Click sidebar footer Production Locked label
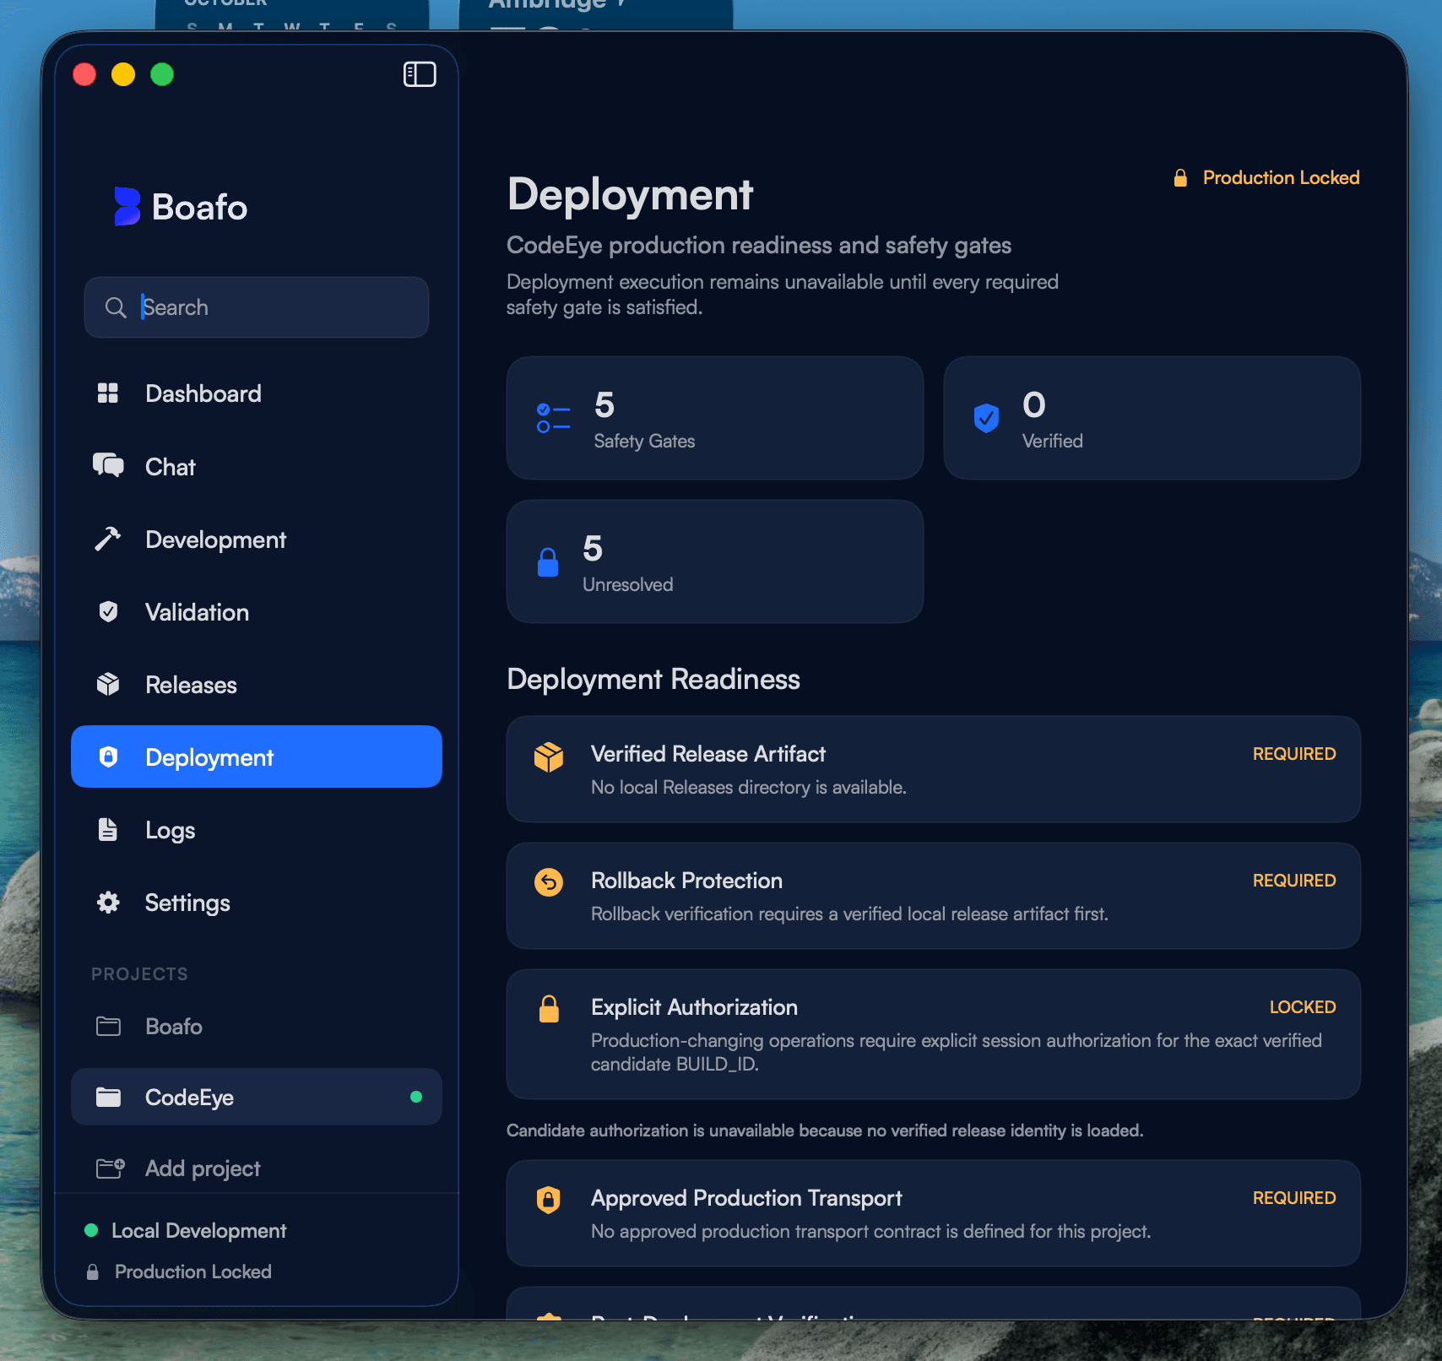The image size is (1442, 1361). 193,1272
